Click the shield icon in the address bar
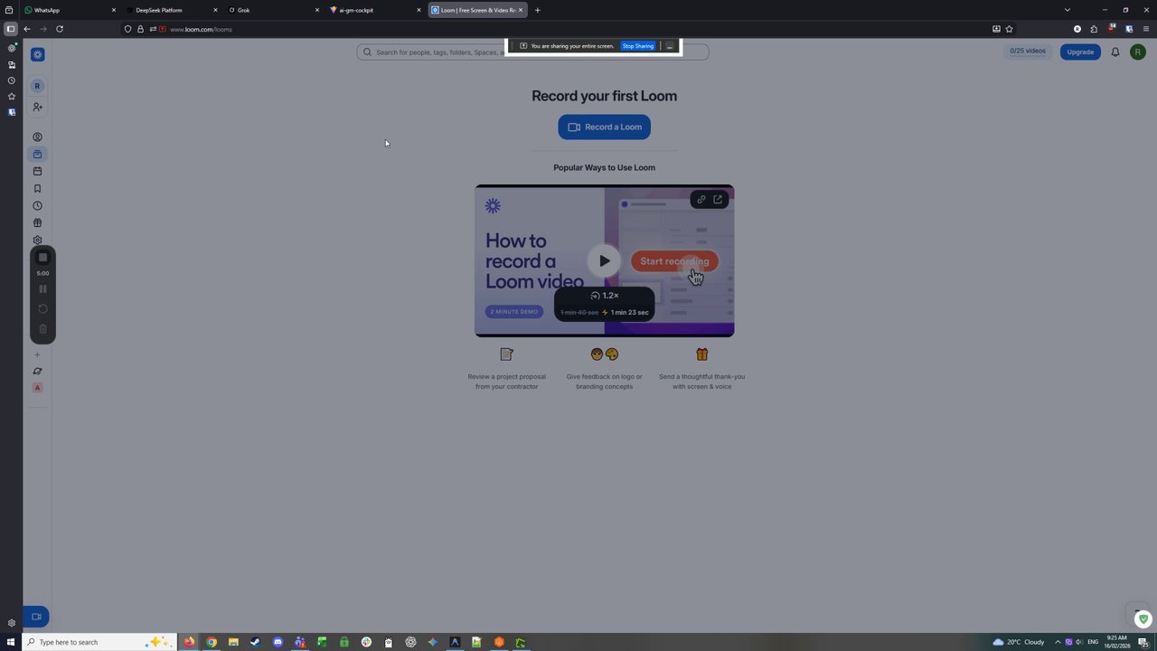This screenshot has width=1157, height=651. pyautogui.click(x=127, y=29)
